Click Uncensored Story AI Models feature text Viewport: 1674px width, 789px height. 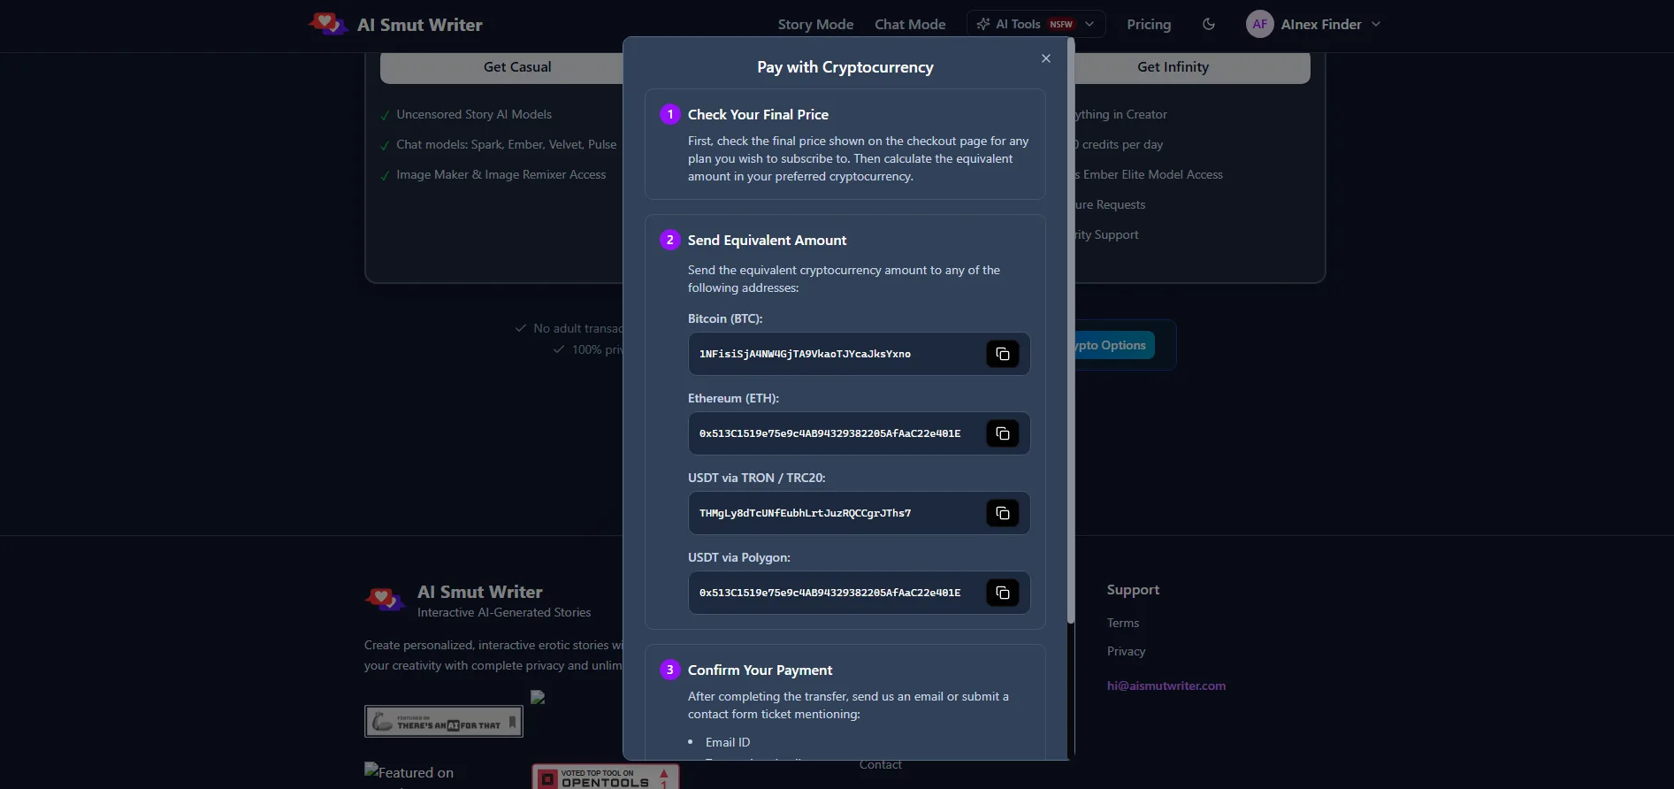474,114
